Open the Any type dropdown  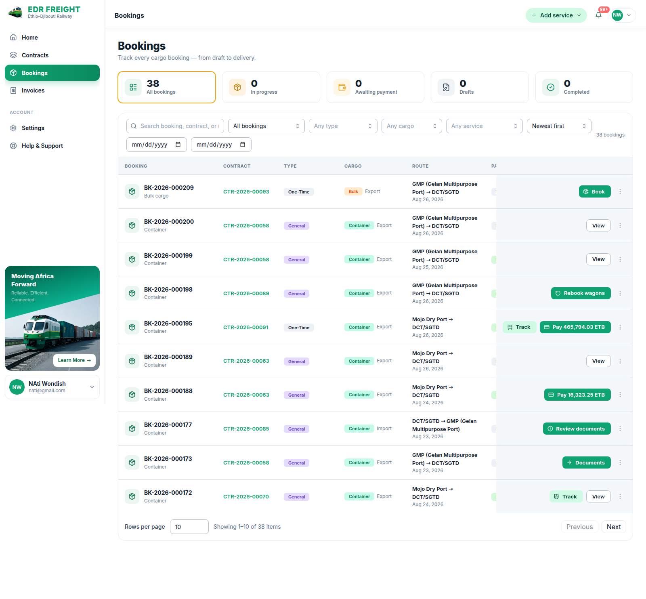point(343,126)
